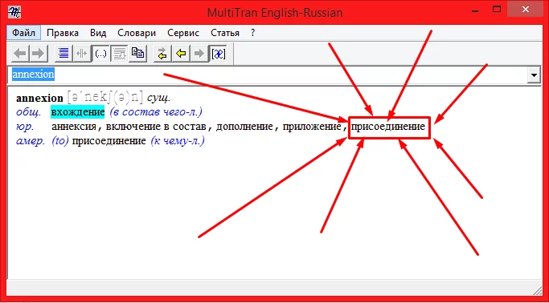Click the copy pages toolbar icon
The image size is (549, 303).
point(137,54)
